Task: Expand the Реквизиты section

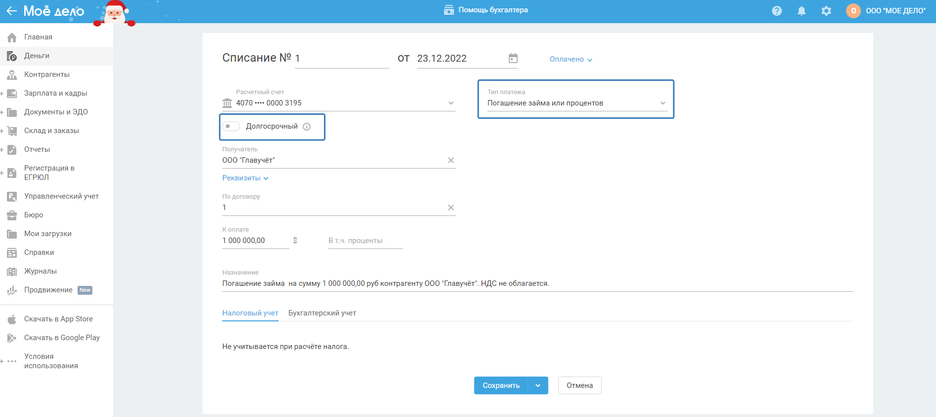Action: coord(245,178)
